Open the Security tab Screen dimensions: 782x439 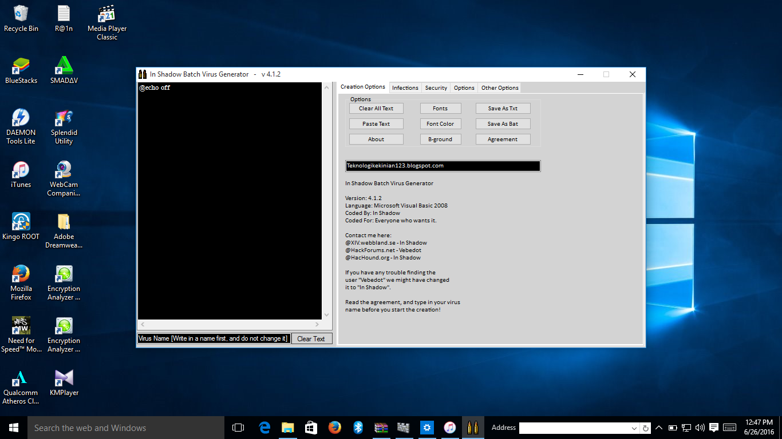(x=436, y=88)
